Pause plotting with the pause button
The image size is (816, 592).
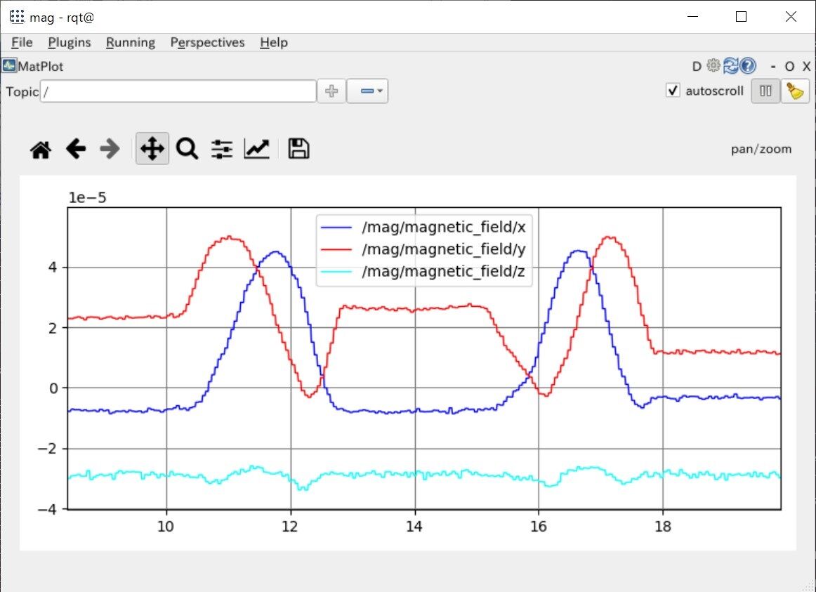point(765,91)
